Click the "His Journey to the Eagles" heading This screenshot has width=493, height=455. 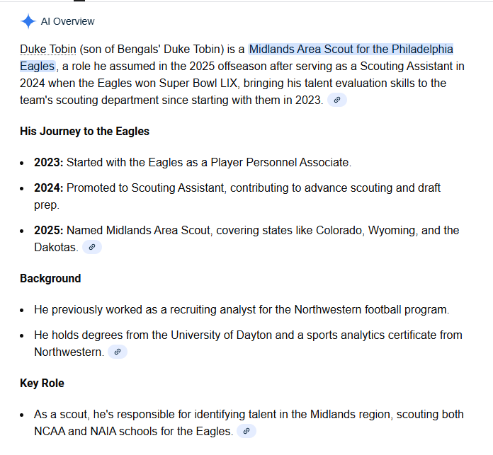click(84, 132)
